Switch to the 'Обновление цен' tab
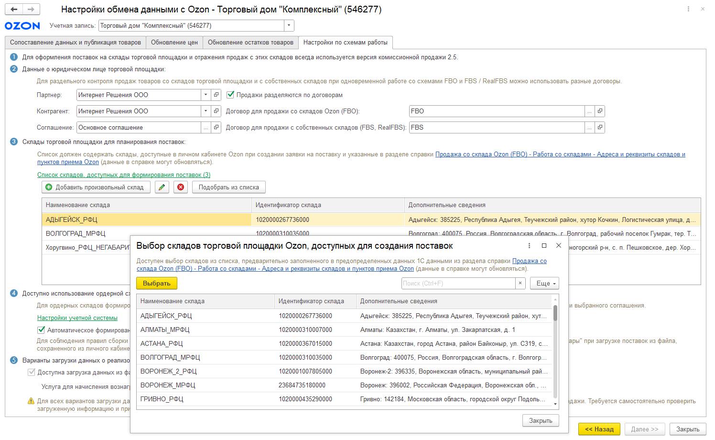Screen dimensions: 715x440 pyautogui.click(x=174, y=43)
